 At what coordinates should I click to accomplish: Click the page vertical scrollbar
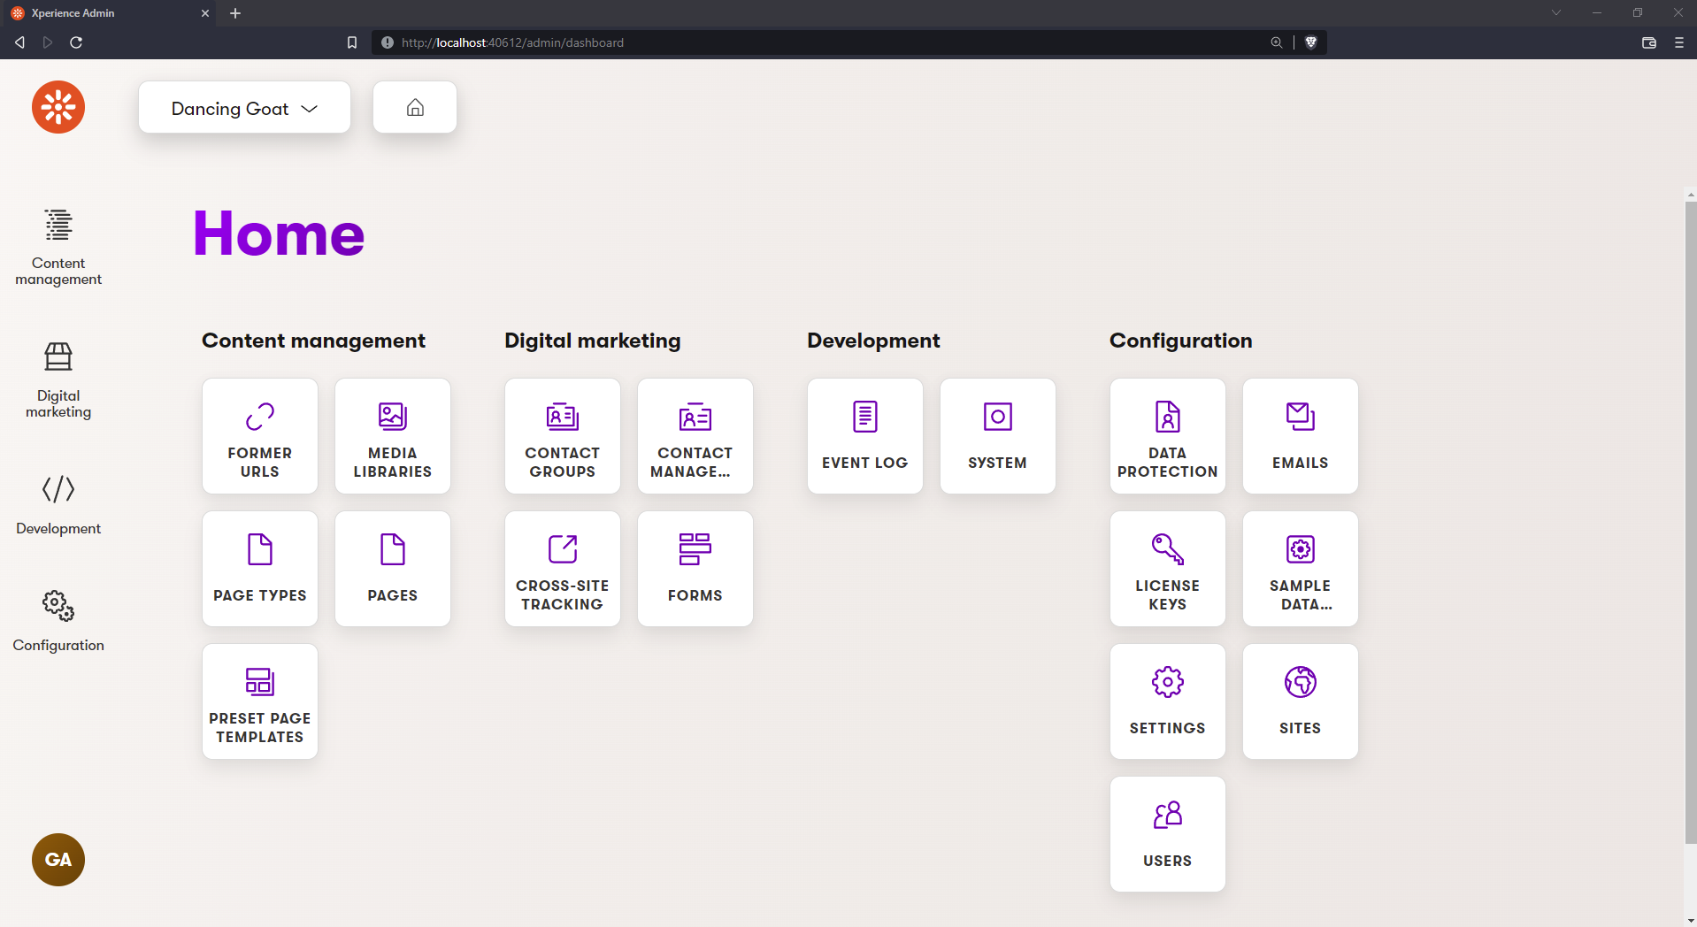click(1691, 522)
